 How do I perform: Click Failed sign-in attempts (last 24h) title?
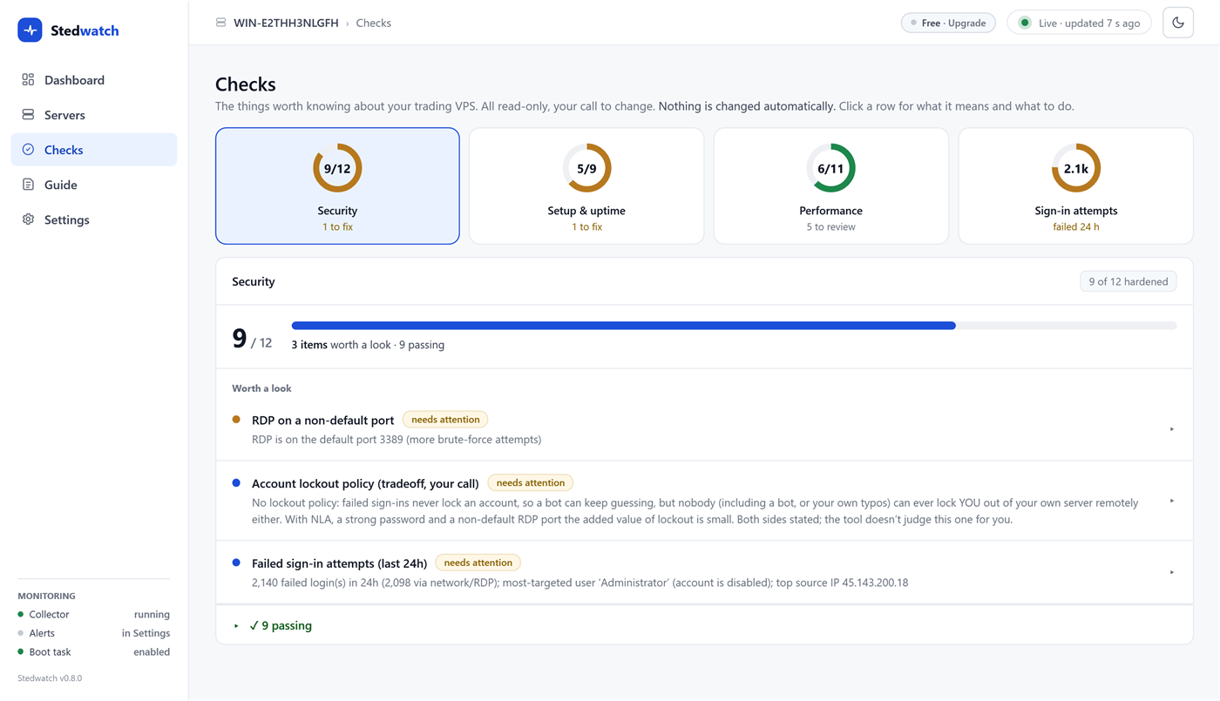click(339, 563)
